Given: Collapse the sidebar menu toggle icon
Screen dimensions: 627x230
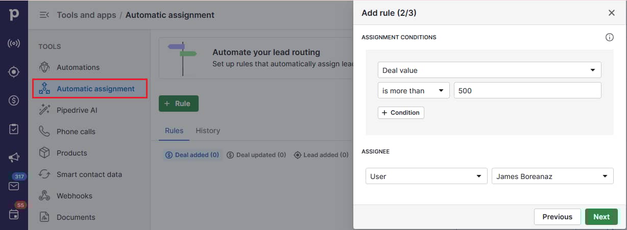Looking at the screenshot, I should pyautogui.click(x=44, y=15).
